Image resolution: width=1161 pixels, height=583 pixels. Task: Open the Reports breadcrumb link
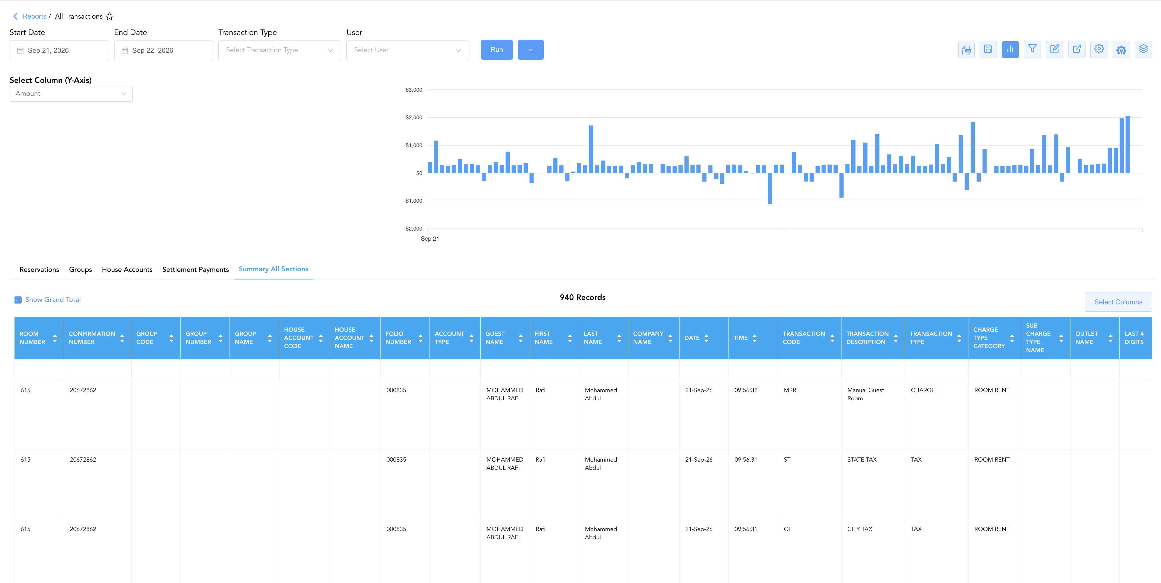pyautogui.click(x=34, y=16)
